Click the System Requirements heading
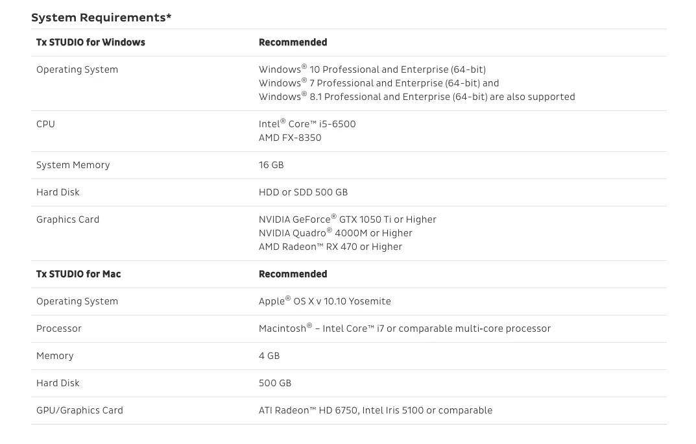 (x=101, y=18)
